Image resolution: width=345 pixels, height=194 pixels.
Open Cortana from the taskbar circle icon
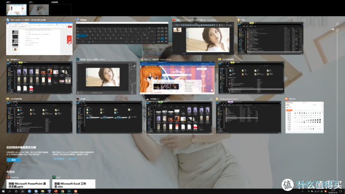click(16, 191)
